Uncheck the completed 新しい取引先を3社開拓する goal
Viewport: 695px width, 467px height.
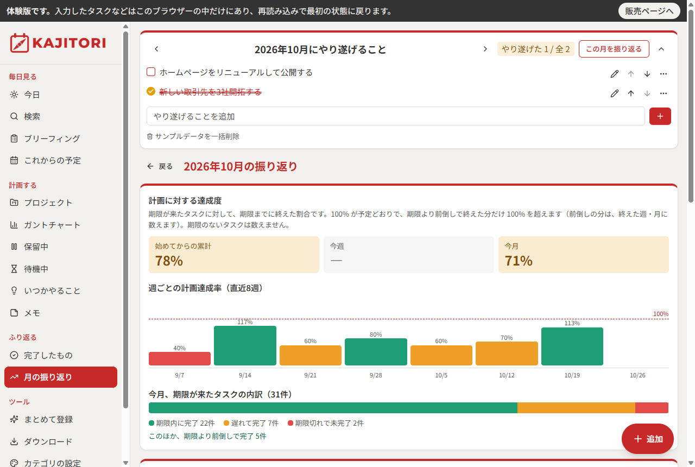(151, 92)
